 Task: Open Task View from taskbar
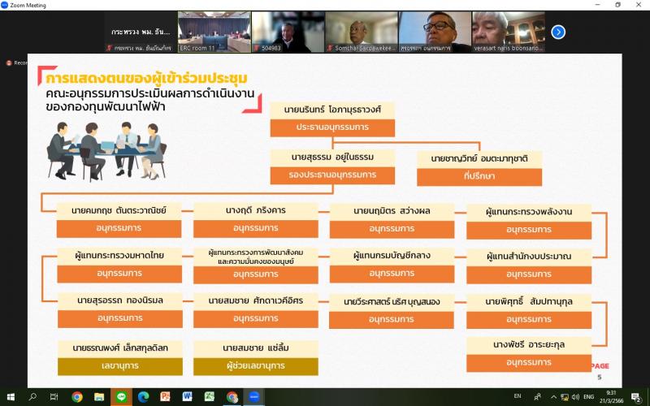point(54,397)
